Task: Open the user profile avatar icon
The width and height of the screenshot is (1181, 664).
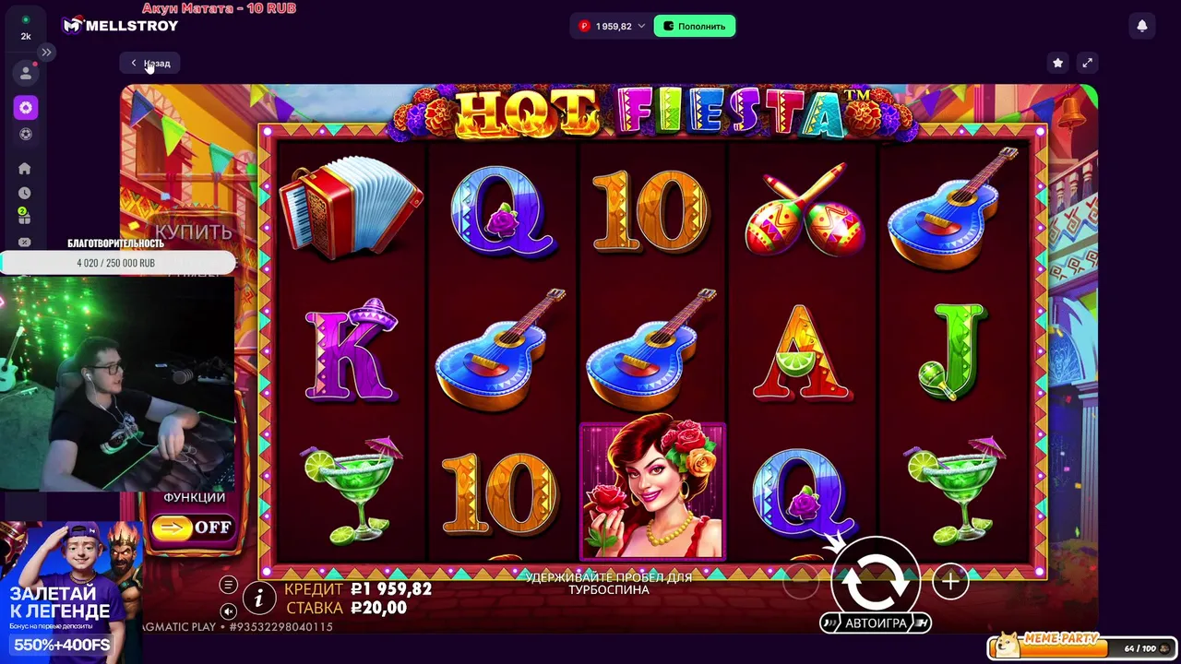Action: click(x=26, y=72)
